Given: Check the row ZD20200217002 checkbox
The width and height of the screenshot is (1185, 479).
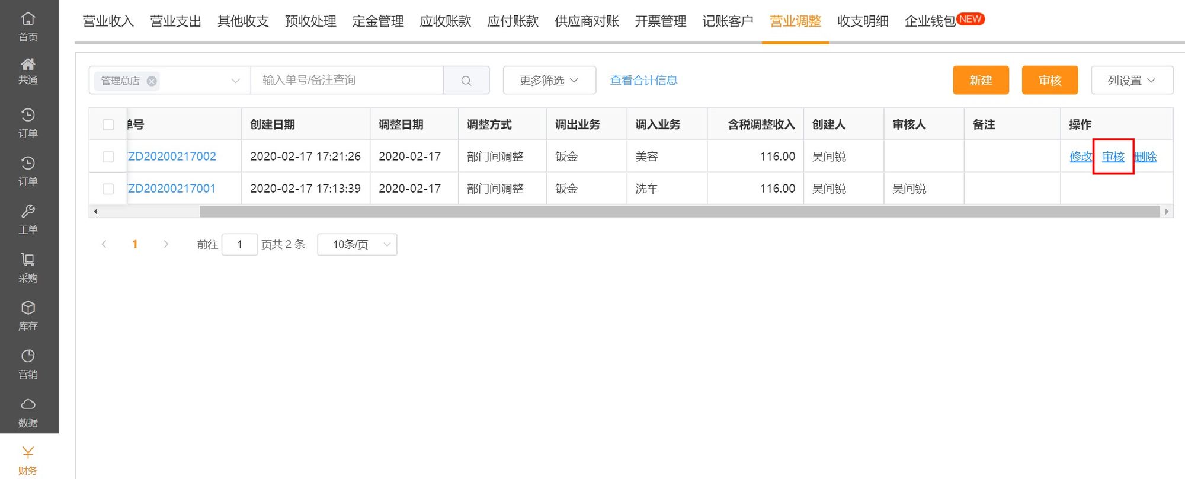Looking at the screenshot, I should pos(108,157).
